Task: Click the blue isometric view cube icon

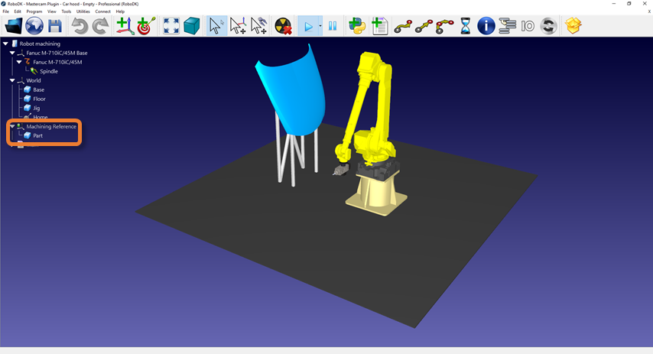Action: point(191,26)
